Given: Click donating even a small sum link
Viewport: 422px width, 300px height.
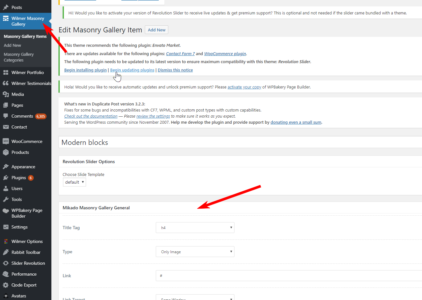Looking at the screenshot, I should pyautogui.click(x=296, y=122).
